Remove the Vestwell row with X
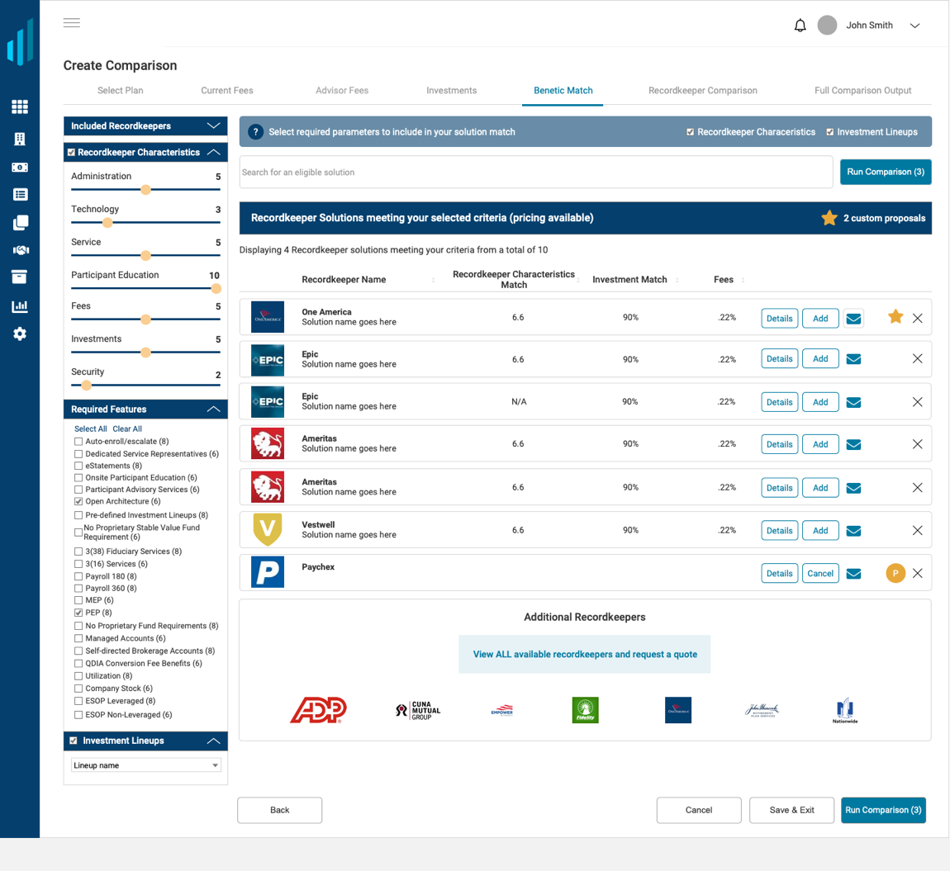The height and width of the screenshot is (871, 950). click(x=917, y=531)
